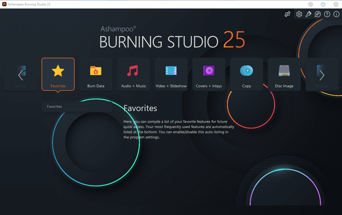342x215 pixels.
Task: Open program settings gear icon
Action: pyautogui.click(x=299, y=14)
